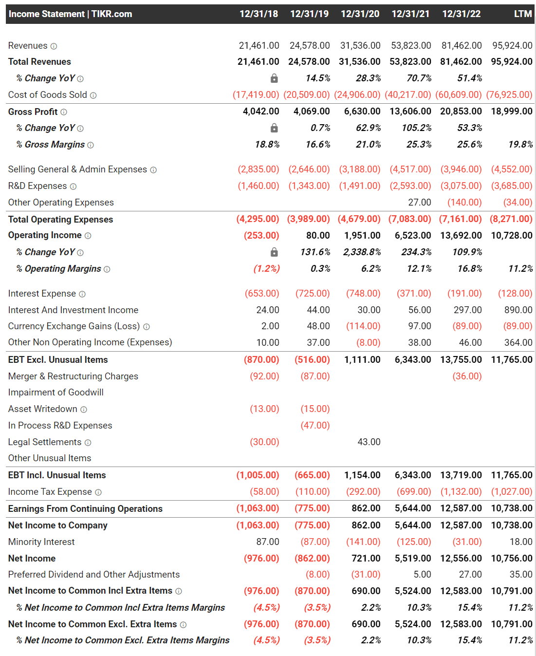
Task: Open the info icon next to Income Tax Expense
Action: (98, 492)
